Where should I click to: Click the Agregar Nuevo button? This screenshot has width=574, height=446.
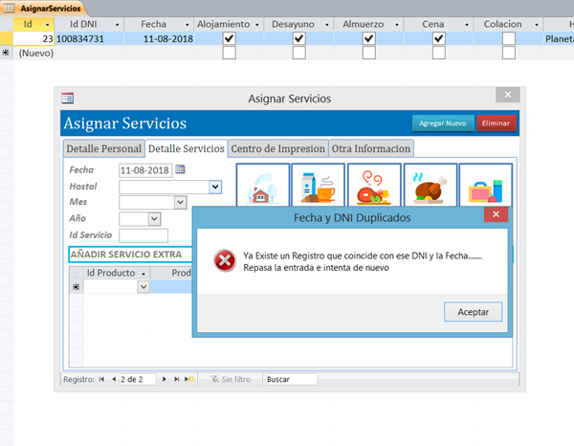443,123
